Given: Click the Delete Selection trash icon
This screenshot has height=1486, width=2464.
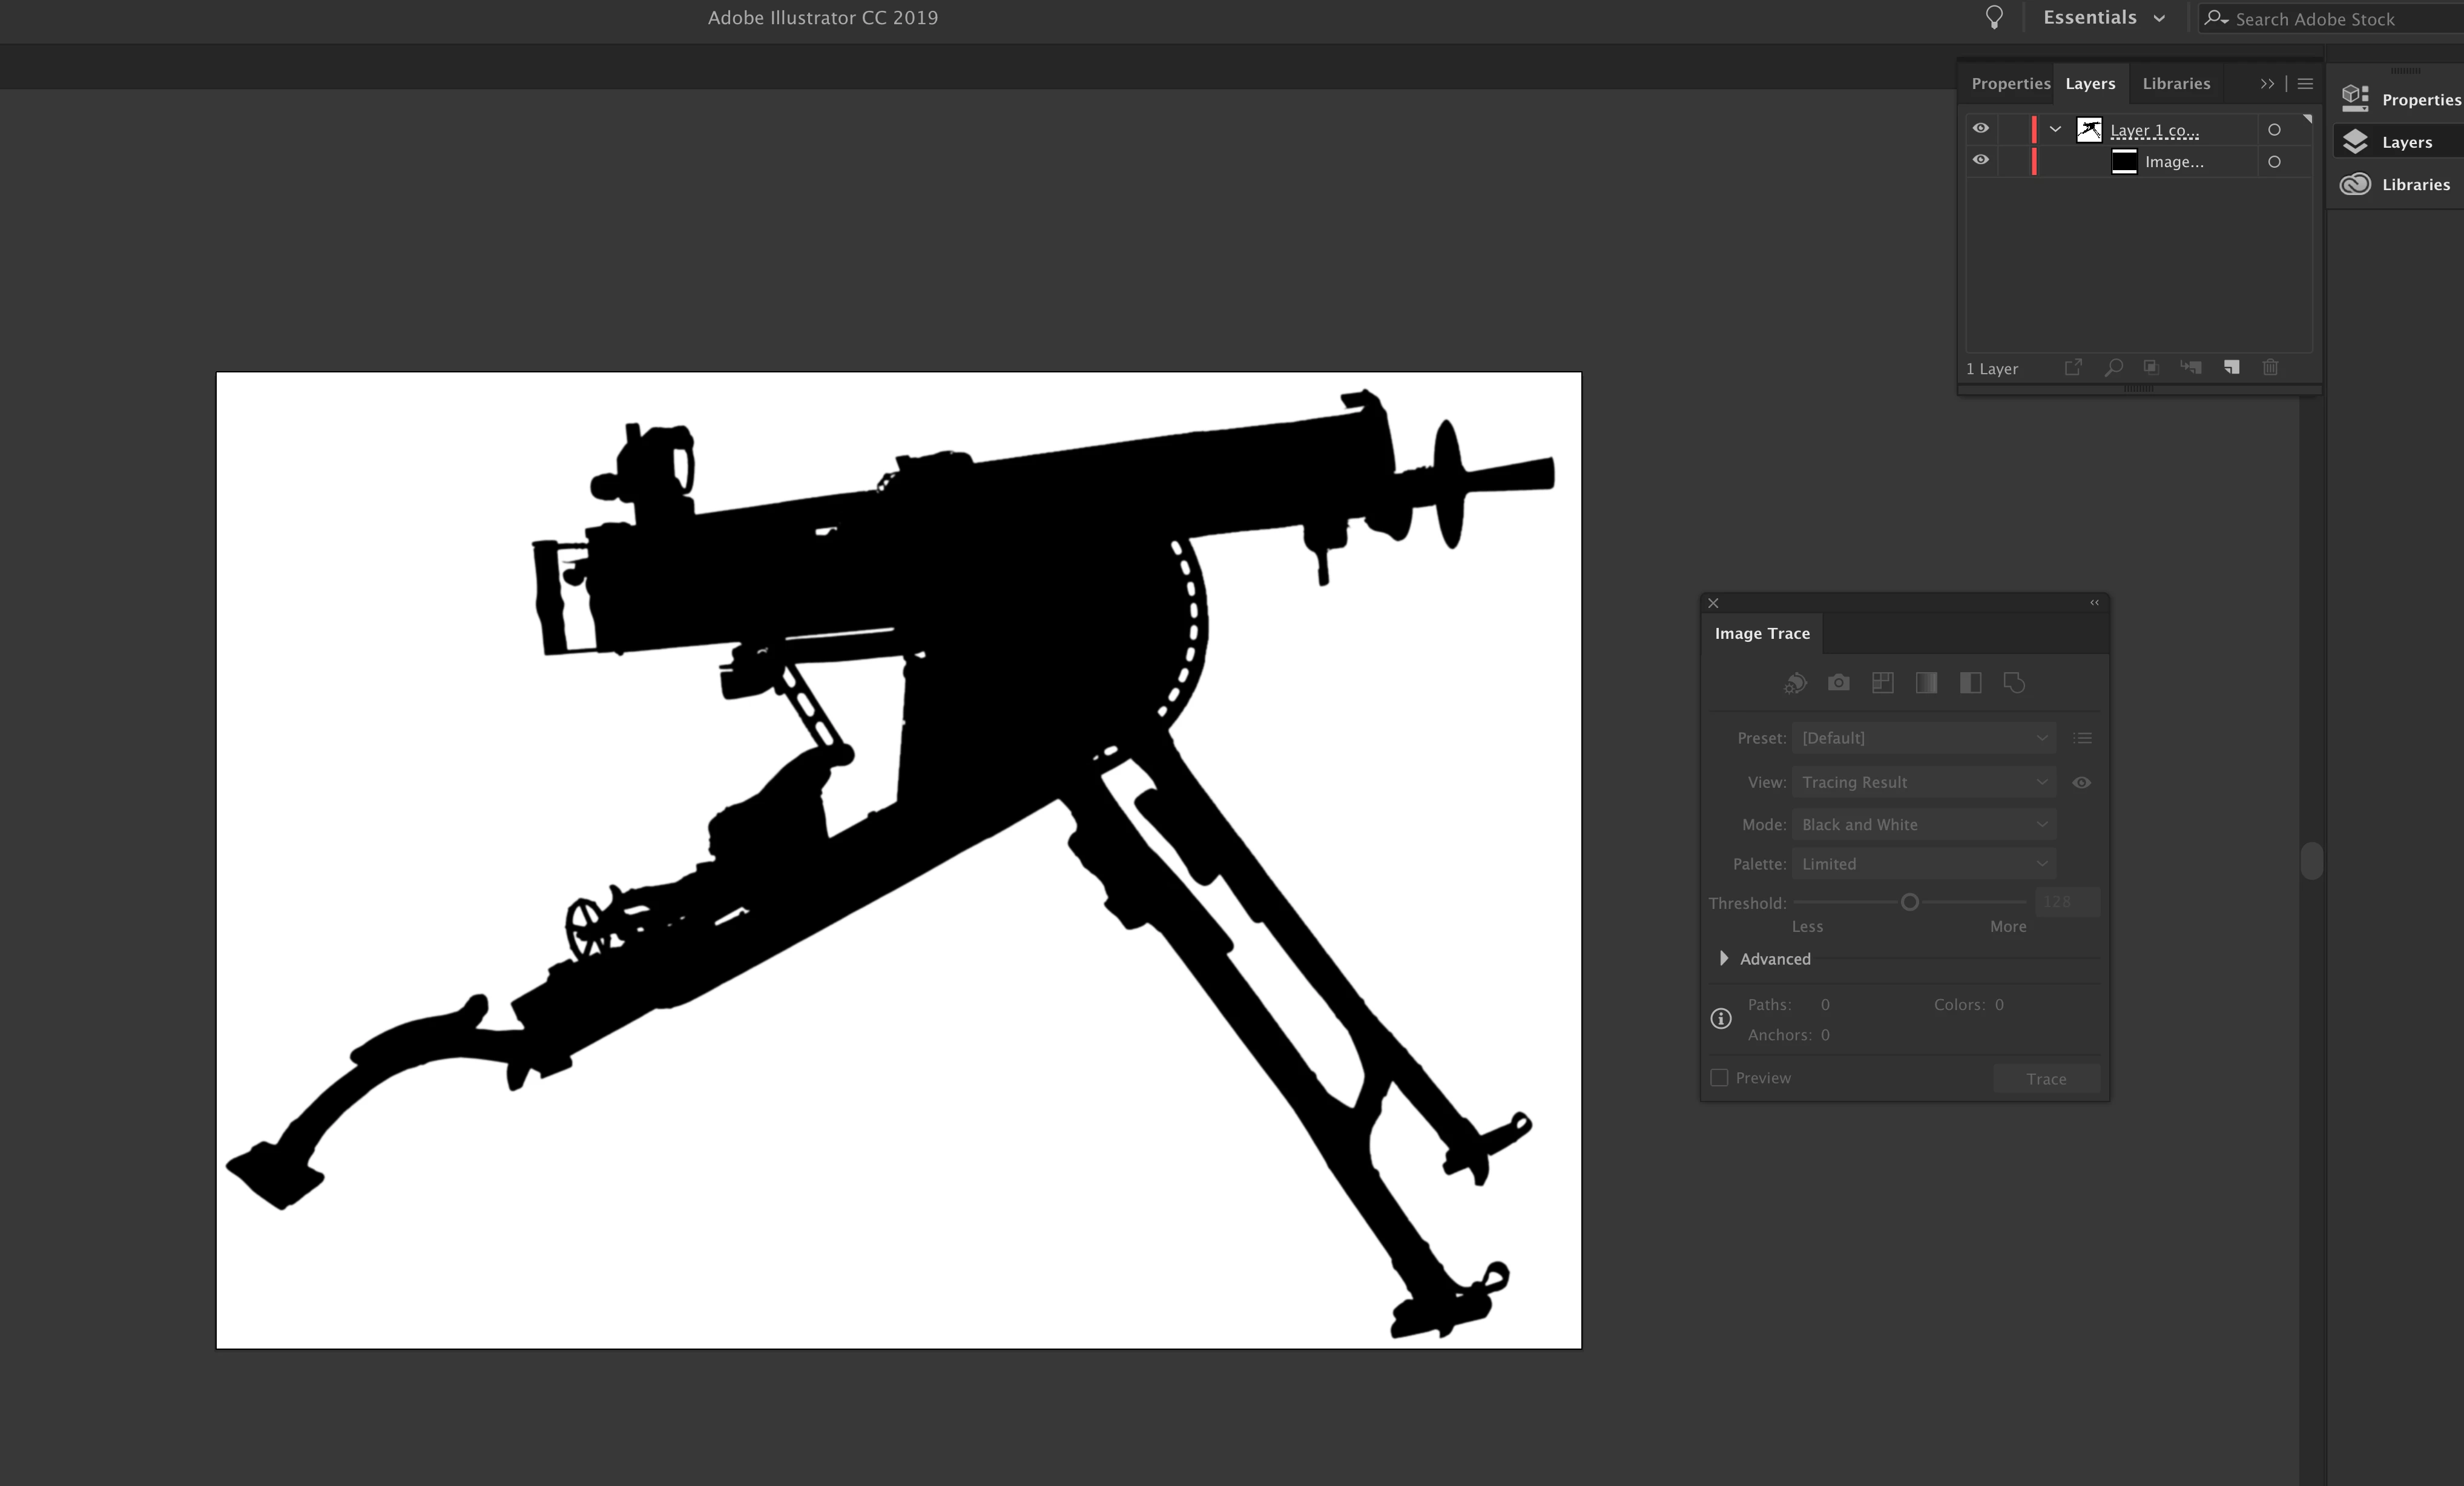Looking at the screenshot, I should 2270,367.
